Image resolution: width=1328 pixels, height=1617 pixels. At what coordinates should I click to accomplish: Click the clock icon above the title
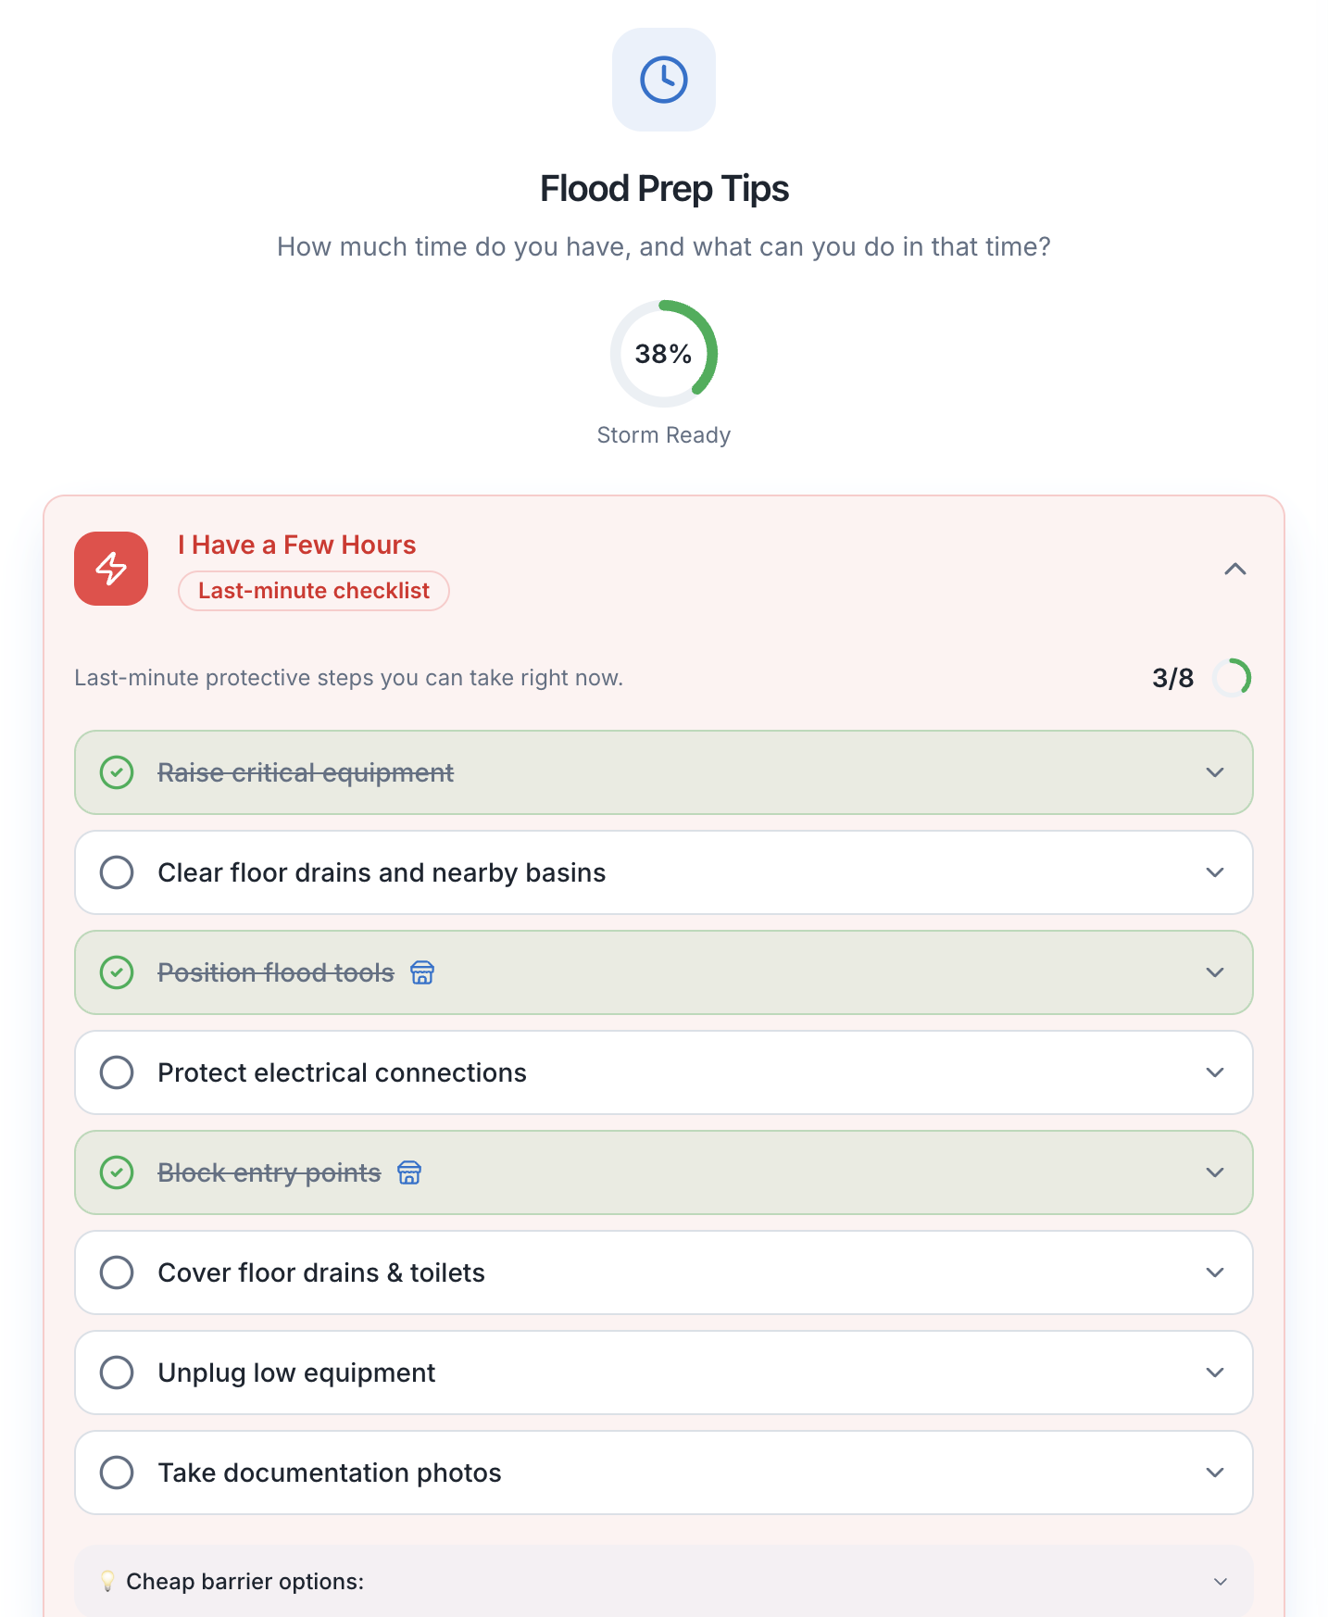click(x=663, y=80)
